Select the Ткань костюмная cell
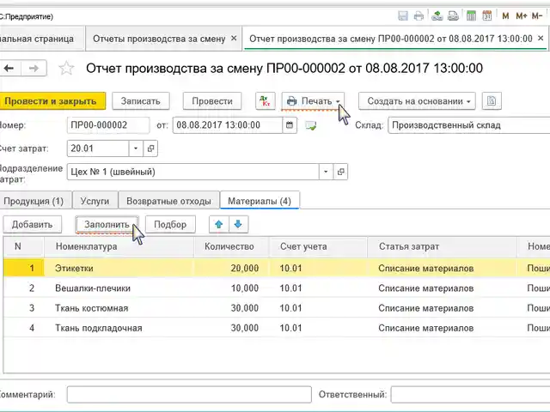The image size is (550, 412). [x=119, y=308]
